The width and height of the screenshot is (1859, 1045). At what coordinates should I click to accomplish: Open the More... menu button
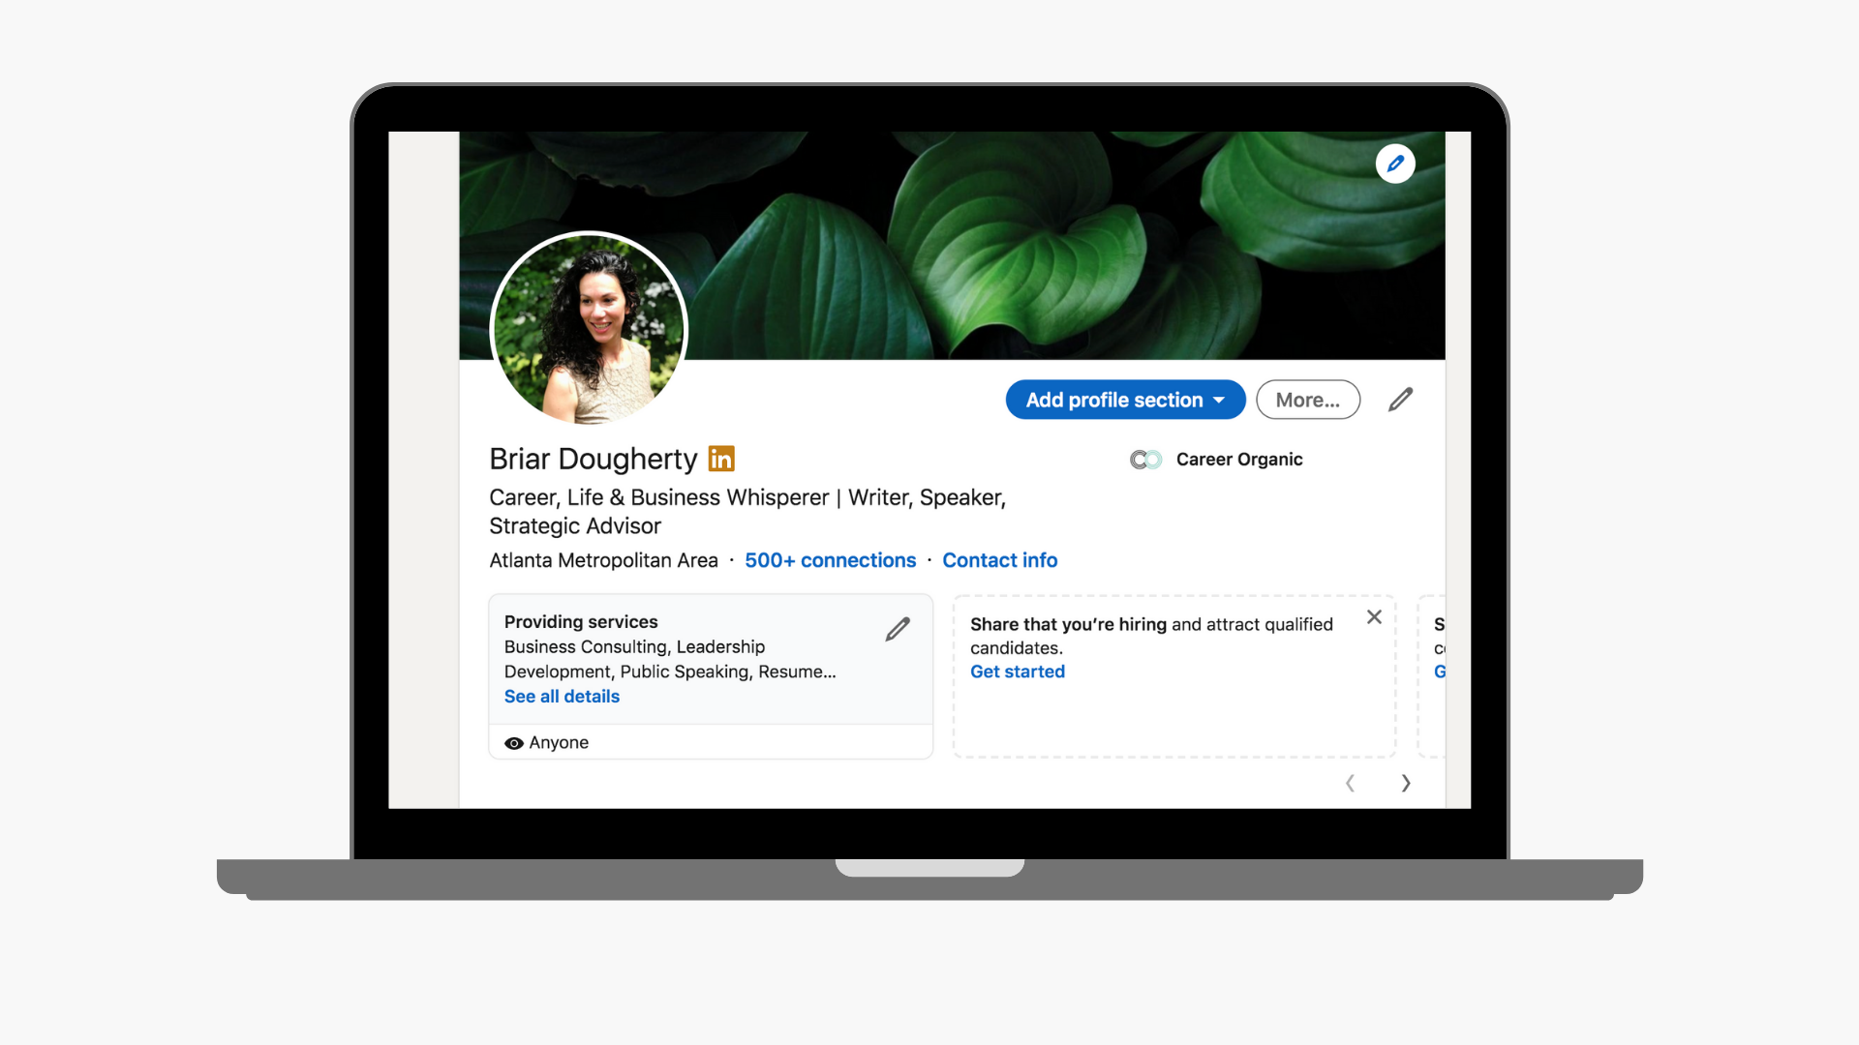[1307, 400]
